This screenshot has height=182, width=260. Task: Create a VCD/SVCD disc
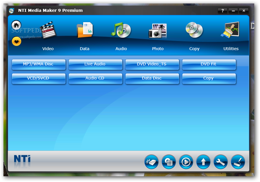(x=39, y=79)
